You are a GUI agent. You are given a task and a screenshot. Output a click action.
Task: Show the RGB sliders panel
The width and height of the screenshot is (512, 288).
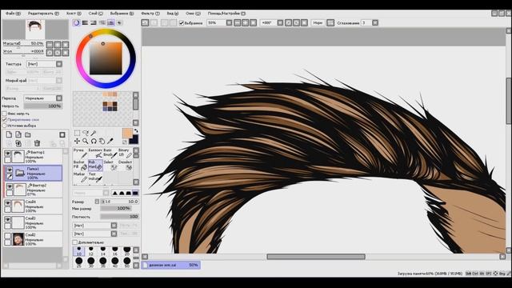85,22
